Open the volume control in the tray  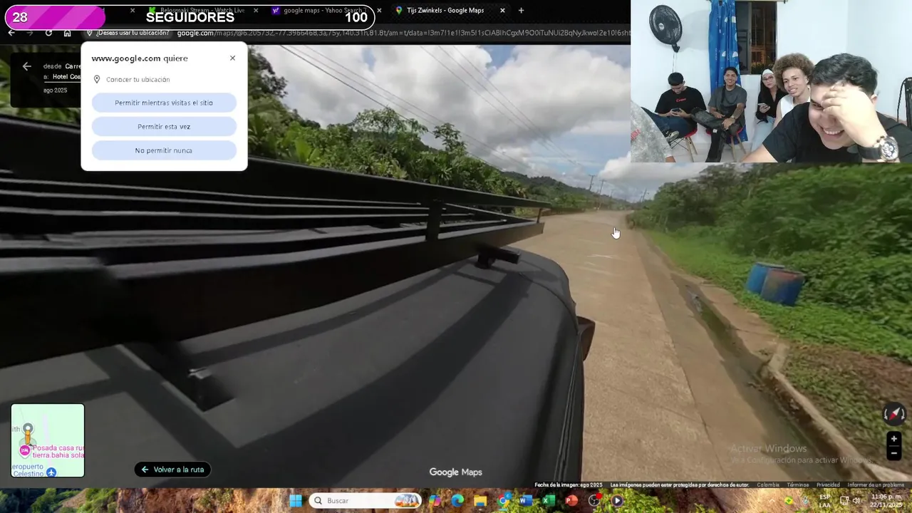coord(856,501)
